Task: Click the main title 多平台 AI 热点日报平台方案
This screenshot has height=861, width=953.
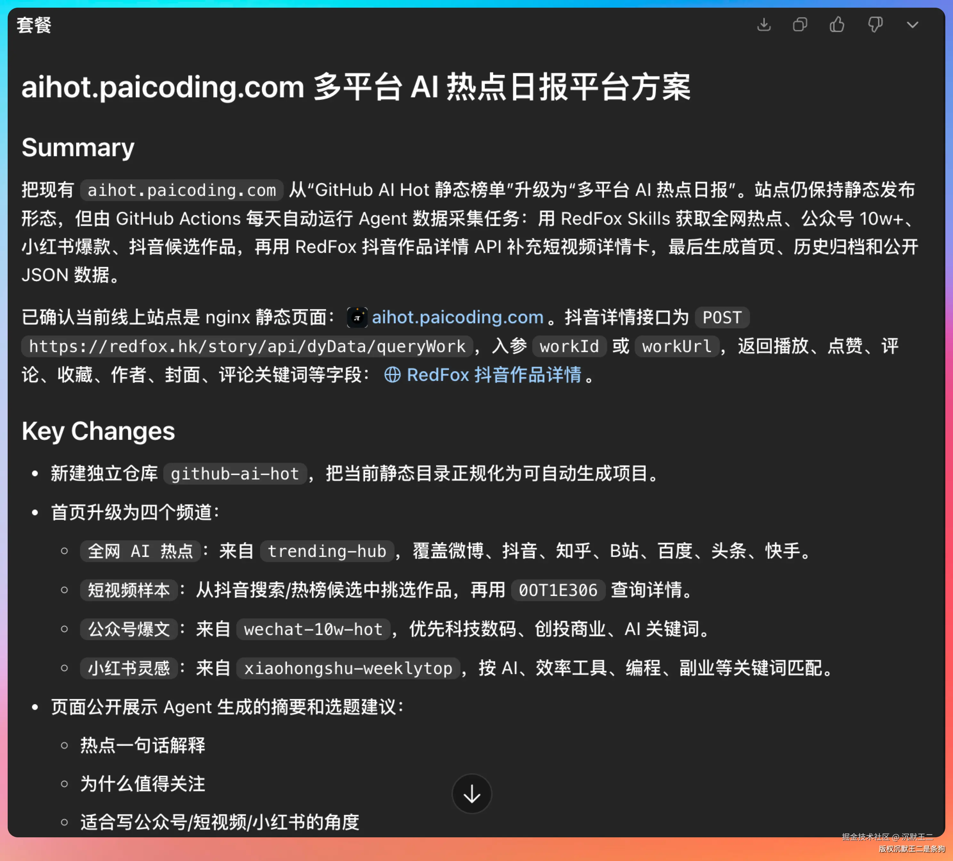Action: coord(356,87)
